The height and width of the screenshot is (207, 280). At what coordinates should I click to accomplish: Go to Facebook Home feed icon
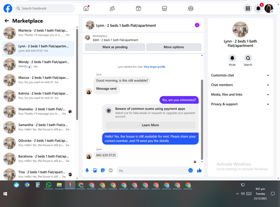[x=86, y=8]
